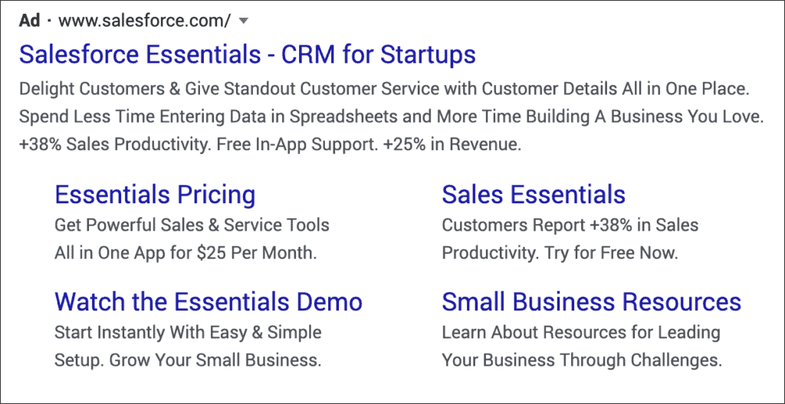Click "Your Business Through Challenges." text line

click(582, 360)
